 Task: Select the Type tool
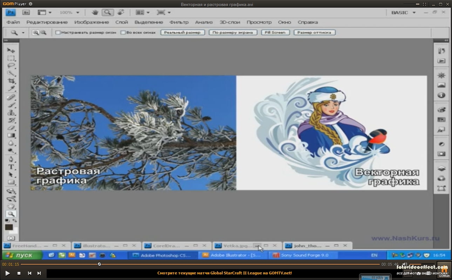click(x=11, y=167)
